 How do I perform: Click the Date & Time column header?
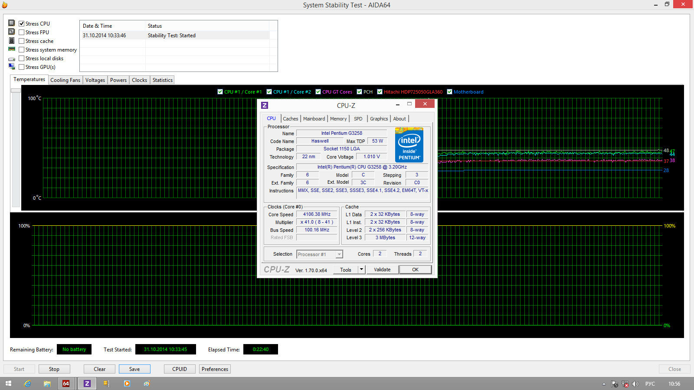click(x=113, y=26)
